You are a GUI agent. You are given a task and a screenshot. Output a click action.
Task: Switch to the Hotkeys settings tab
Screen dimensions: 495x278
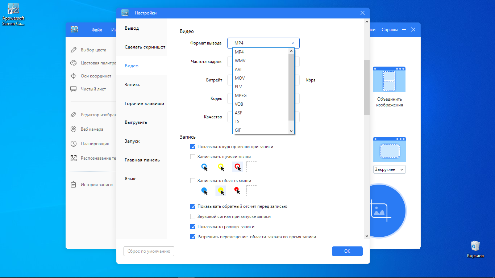pyautogui.click(x=144, y=104)
